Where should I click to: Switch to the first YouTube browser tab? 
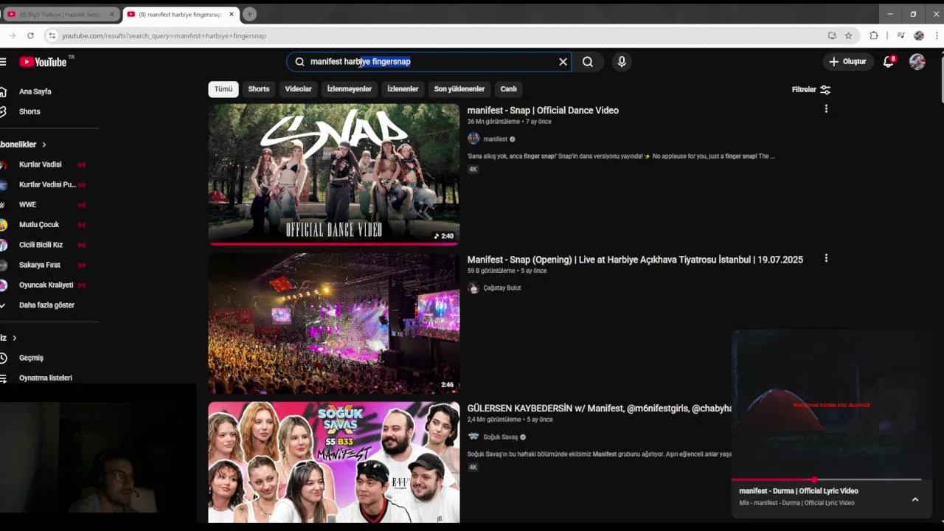60,14
